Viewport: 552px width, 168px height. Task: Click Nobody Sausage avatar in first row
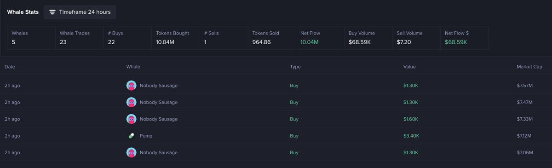point(131,85)
